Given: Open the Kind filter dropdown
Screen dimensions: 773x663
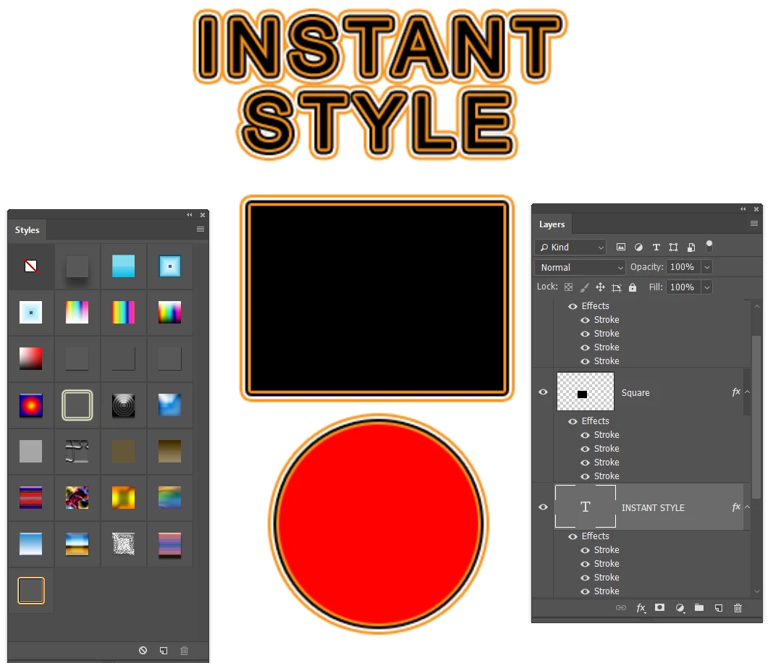Looking at the screenshot, I should click(x=571, y=247).
